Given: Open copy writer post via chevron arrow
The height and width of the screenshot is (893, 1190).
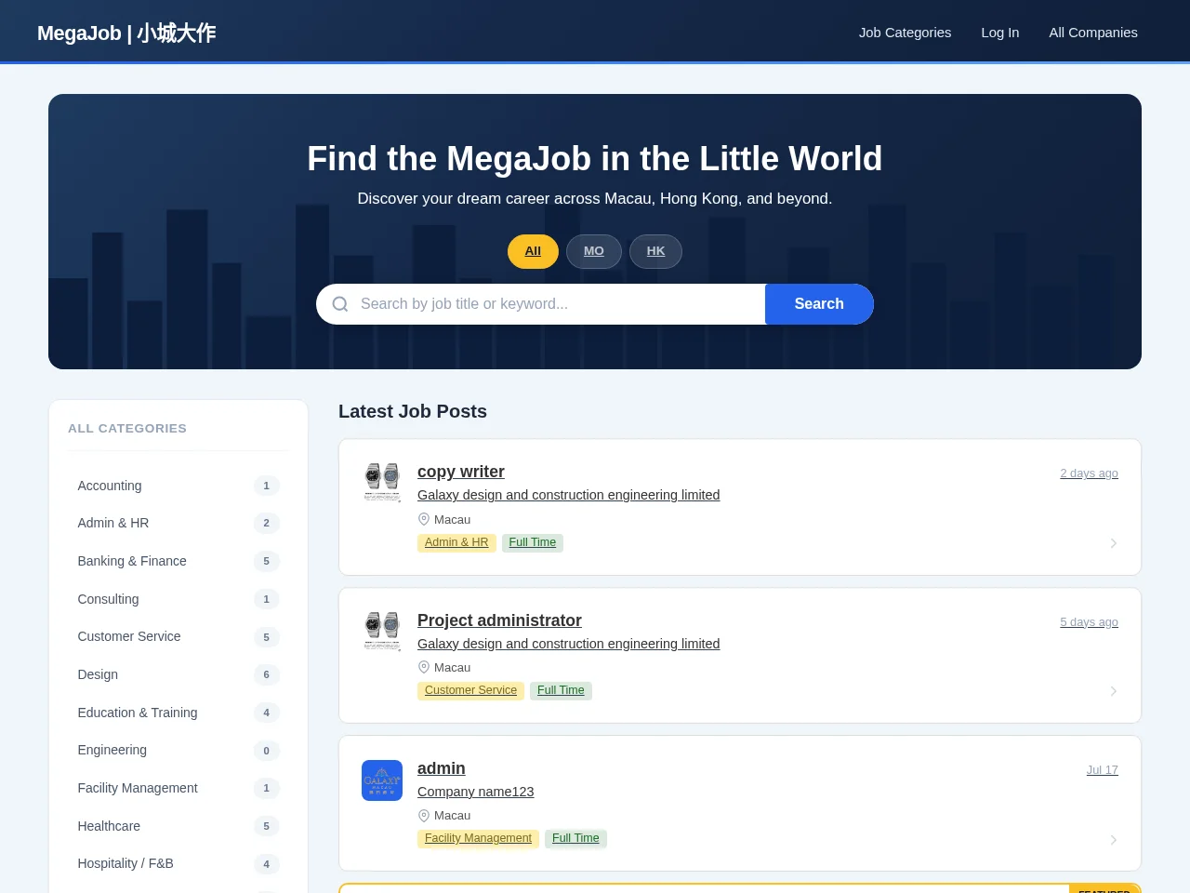Looking at the screenshot, I should (1113, 543).
